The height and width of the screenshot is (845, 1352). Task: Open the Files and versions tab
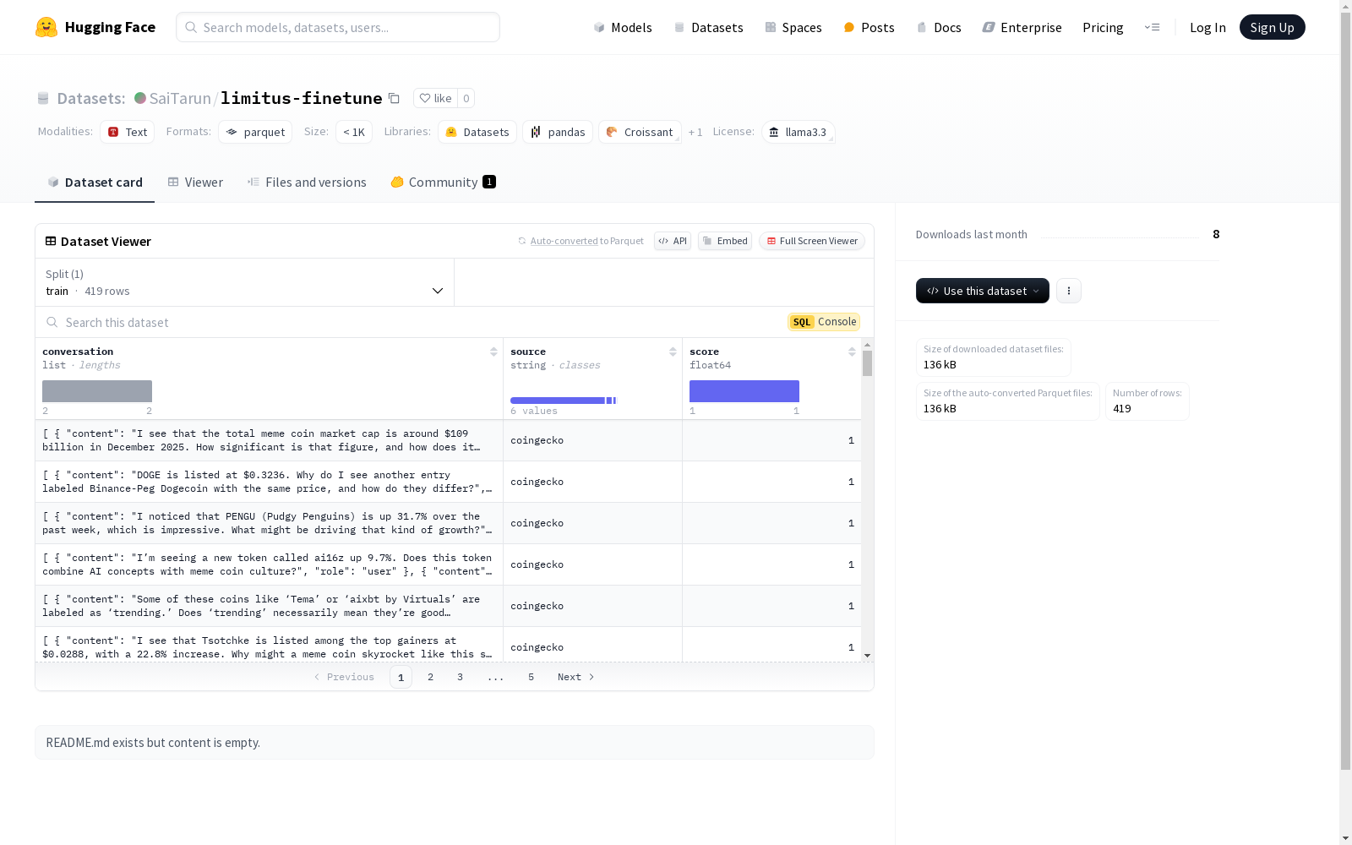(307, 182)
